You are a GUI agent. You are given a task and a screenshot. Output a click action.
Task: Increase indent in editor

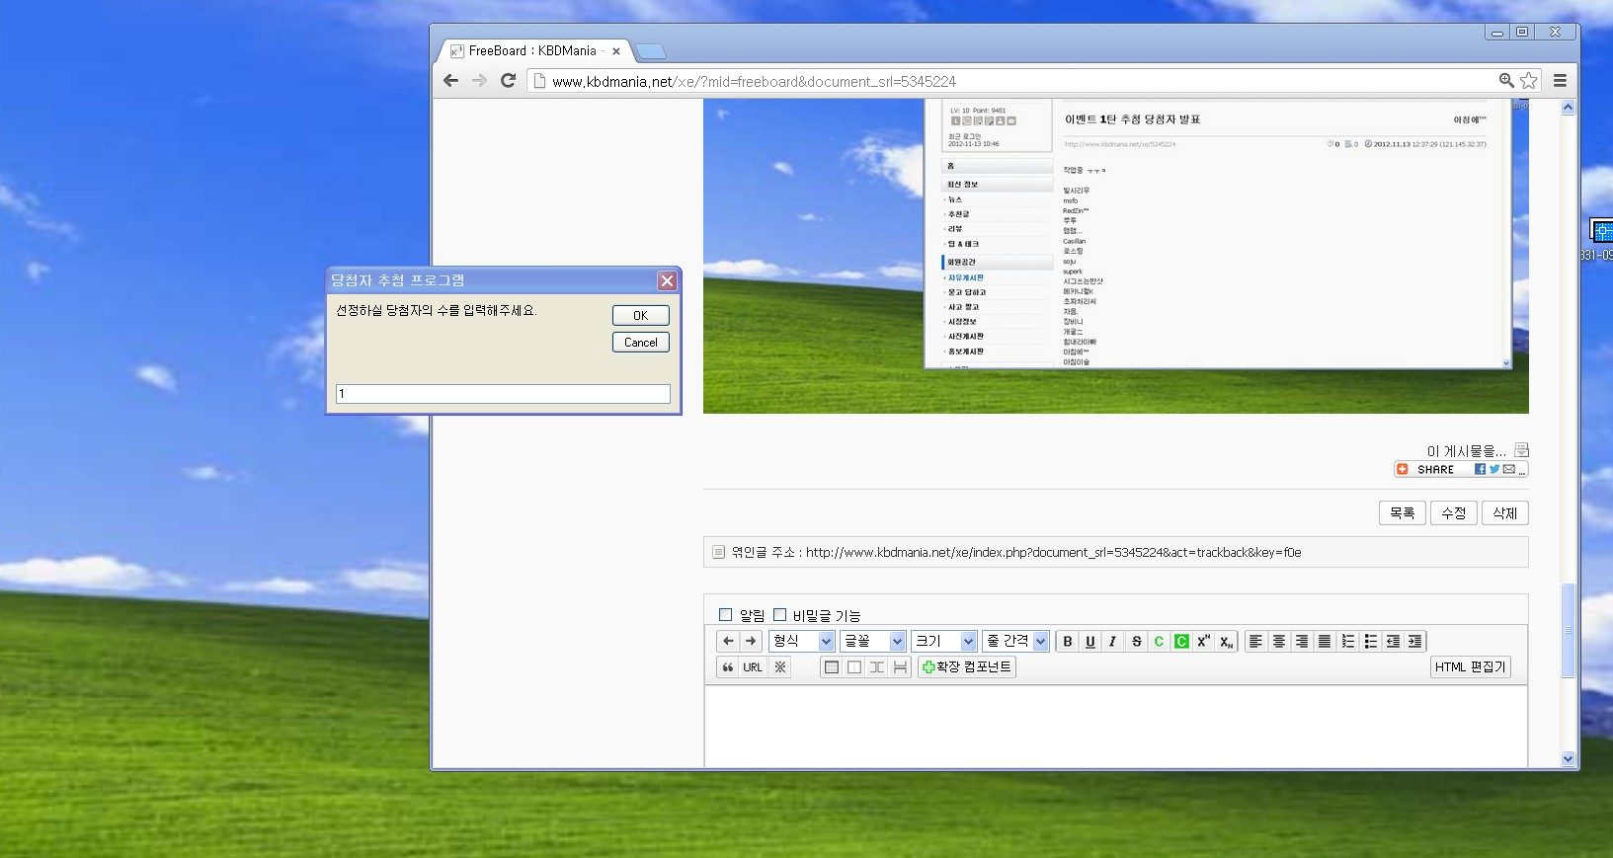1414,642
